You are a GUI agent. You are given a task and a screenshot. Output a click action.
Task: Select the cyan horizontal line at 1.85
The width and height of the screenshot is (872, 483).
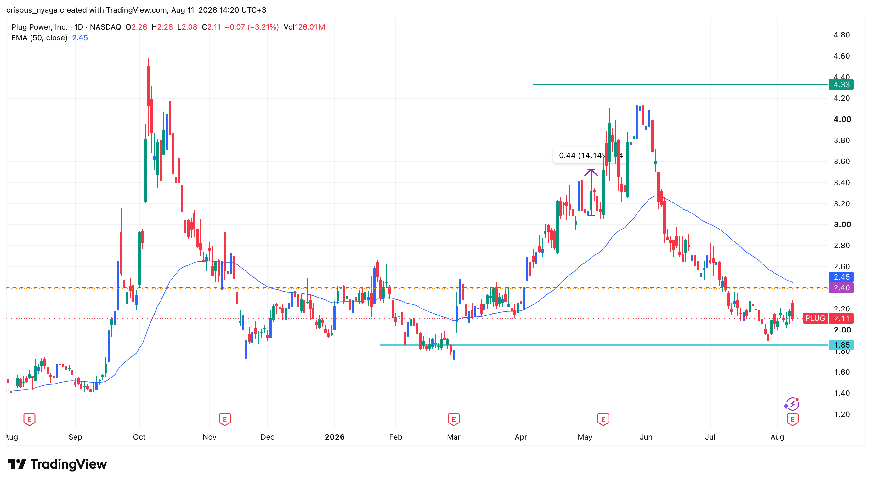click(x=604, y=345)
